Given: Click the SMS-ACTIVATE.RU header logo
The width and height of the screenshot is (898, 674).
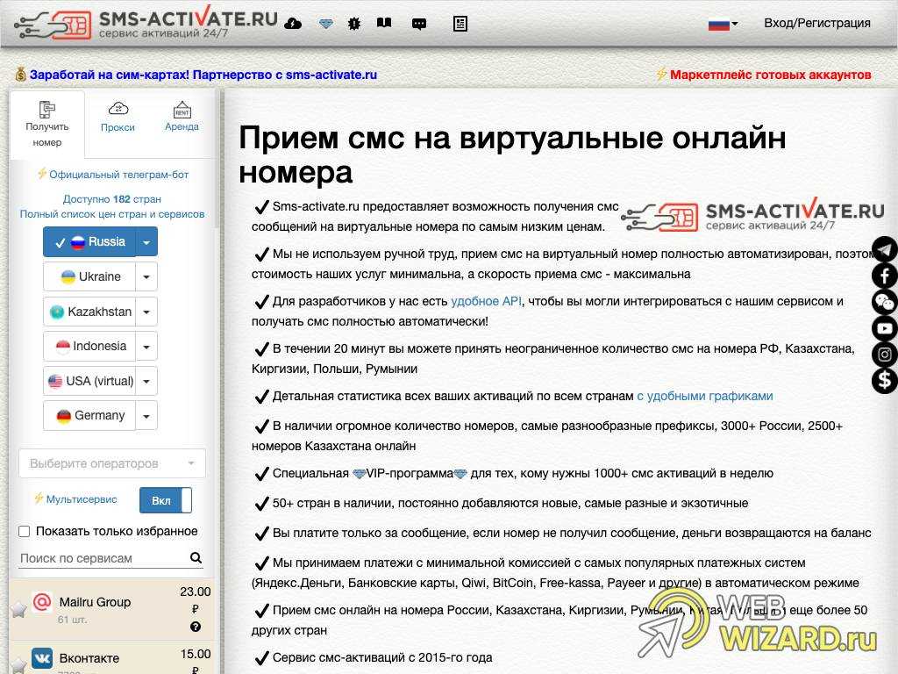Looking at the screenshot, I should point(146,23).
